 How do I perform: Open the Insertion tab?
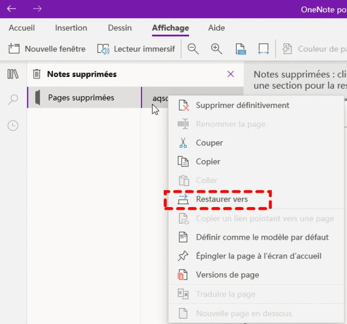tap(71, 28)
